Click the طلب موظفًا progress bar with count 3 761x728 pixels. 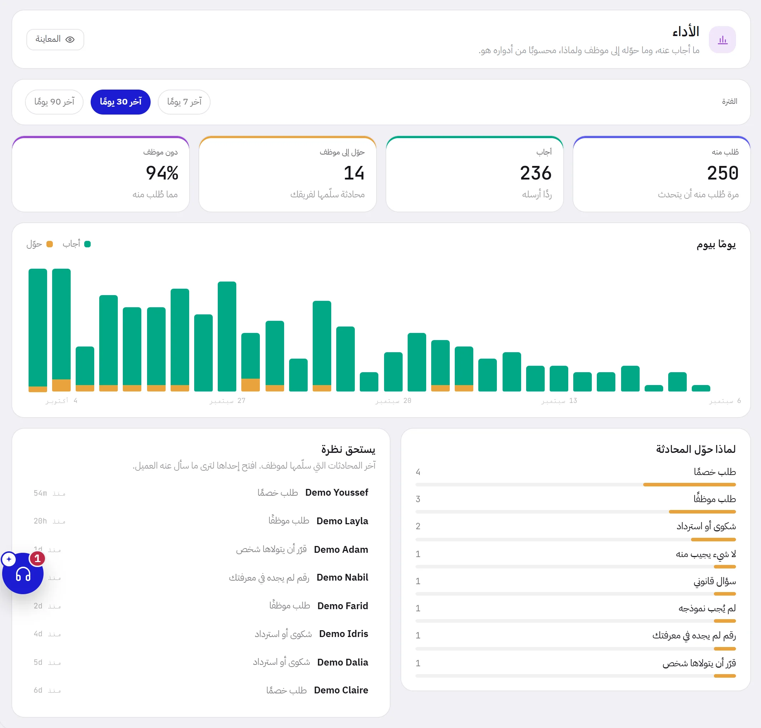pyautogui.click(x=575, y=512)
